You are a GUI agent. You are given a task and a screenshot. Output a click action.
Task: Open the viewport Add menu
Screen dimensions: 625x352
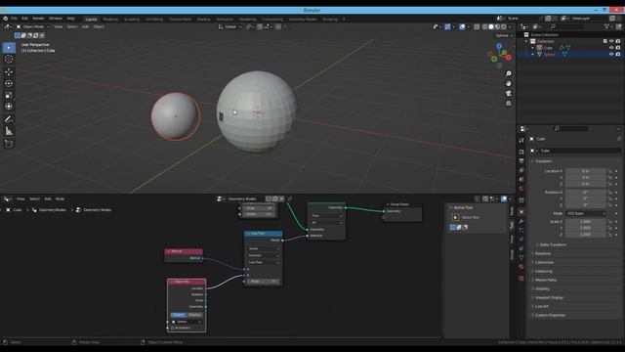click(x=85, y=26)
